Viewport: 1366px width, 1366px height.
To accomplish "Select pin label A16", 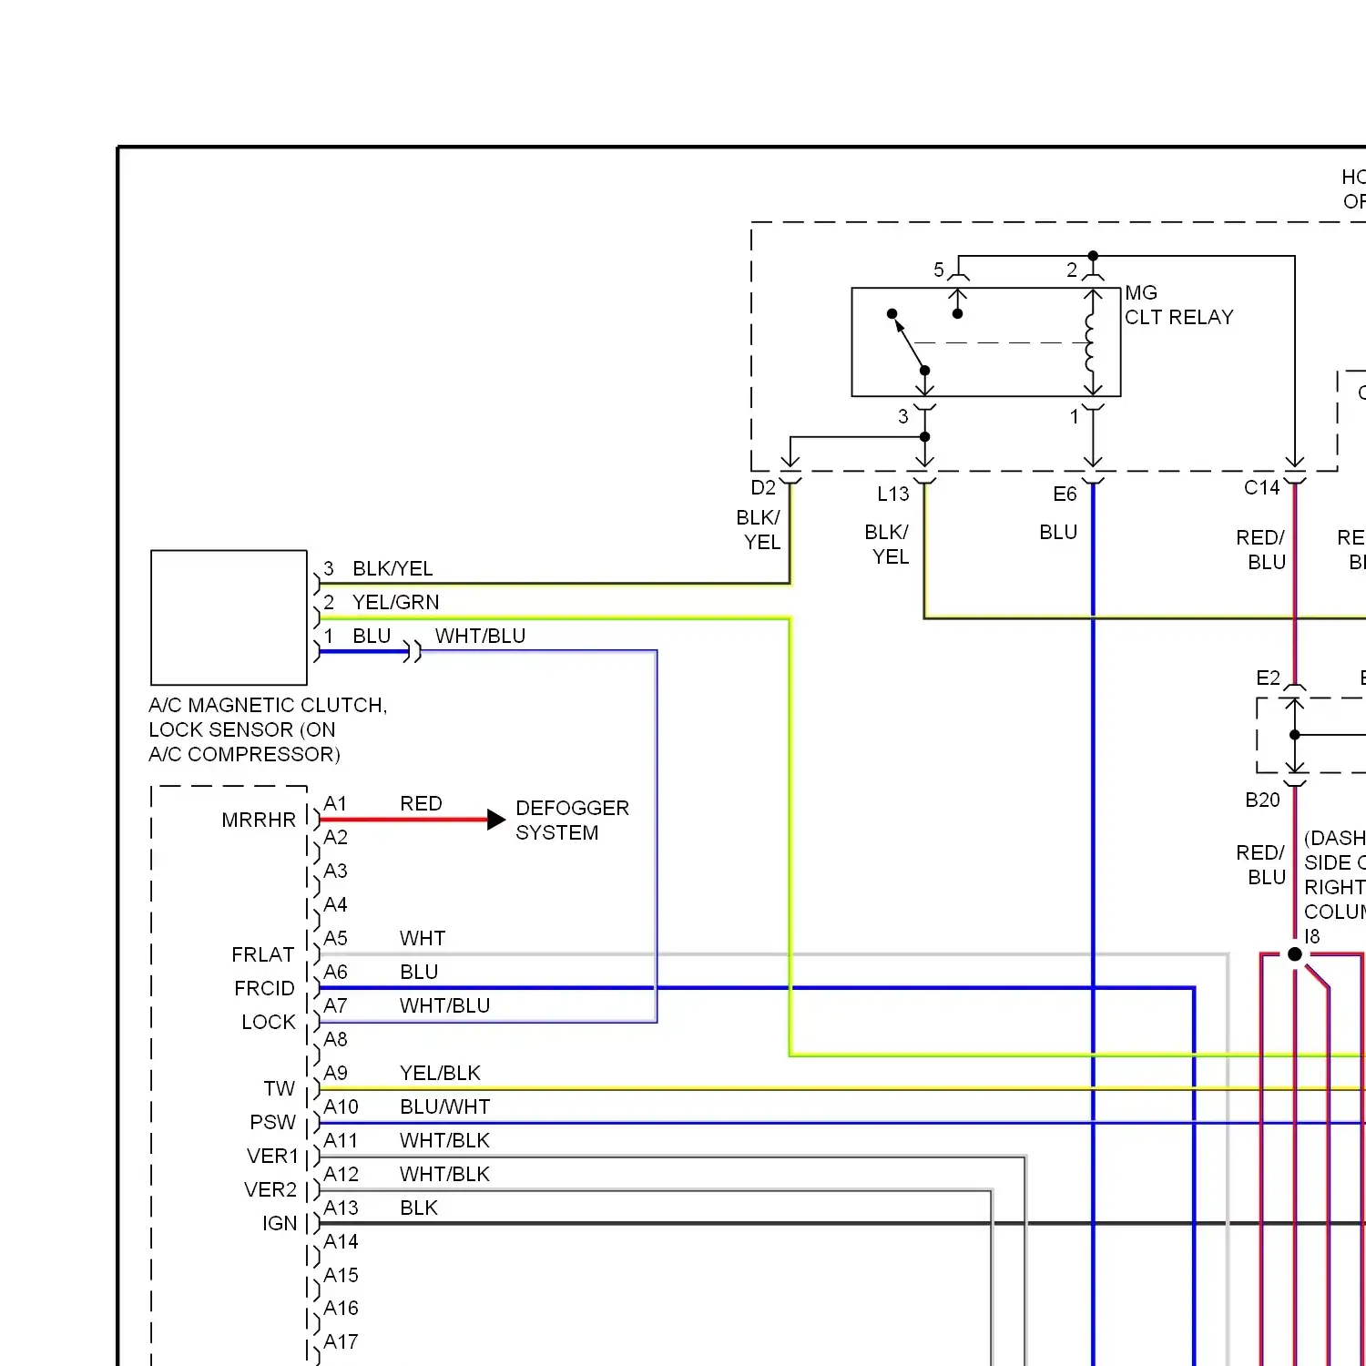I will pyautogui.click(x=341, y=1308).
